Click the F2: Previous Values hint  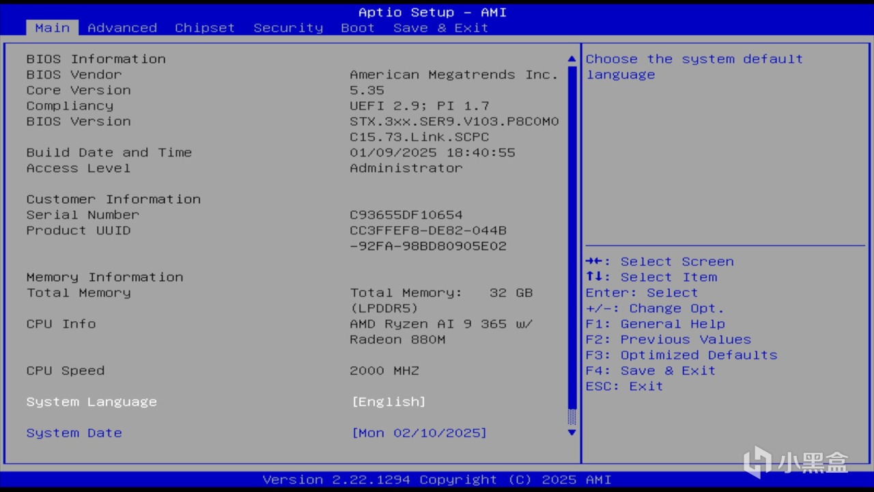coord(668,340)
